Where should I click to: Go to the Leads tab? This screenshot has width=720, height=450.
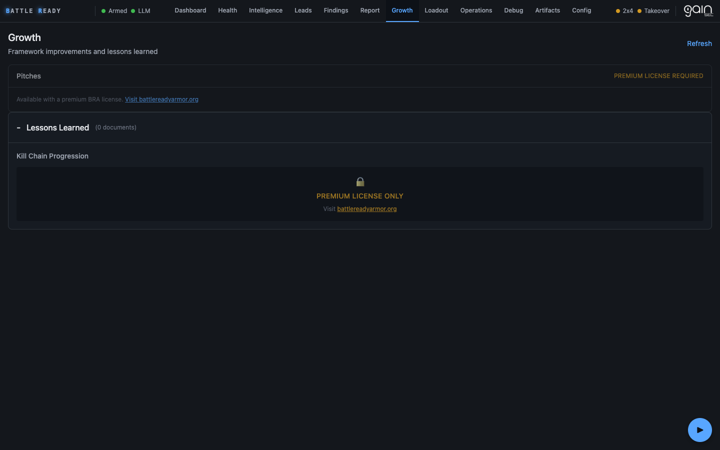[x=303, y=10]
